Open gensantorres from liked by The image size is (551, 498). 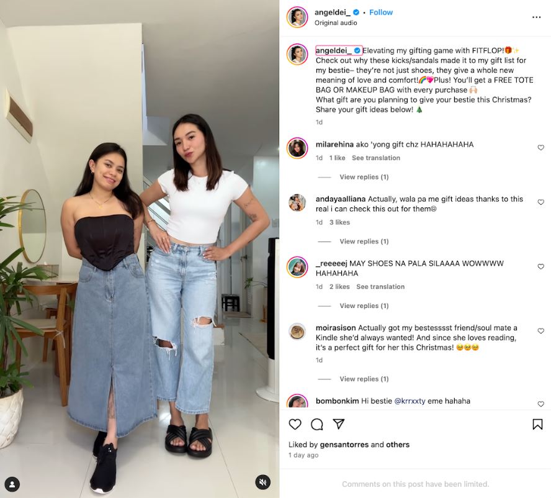tap(344, 445)
